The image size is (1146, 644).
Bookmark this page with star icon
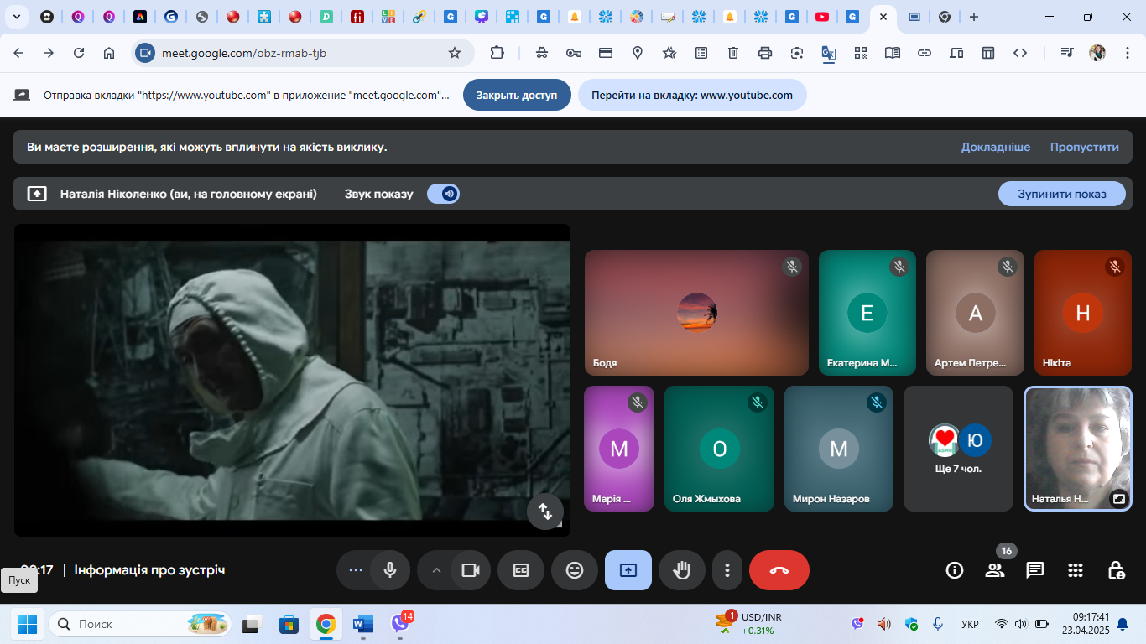click(455, 53)
